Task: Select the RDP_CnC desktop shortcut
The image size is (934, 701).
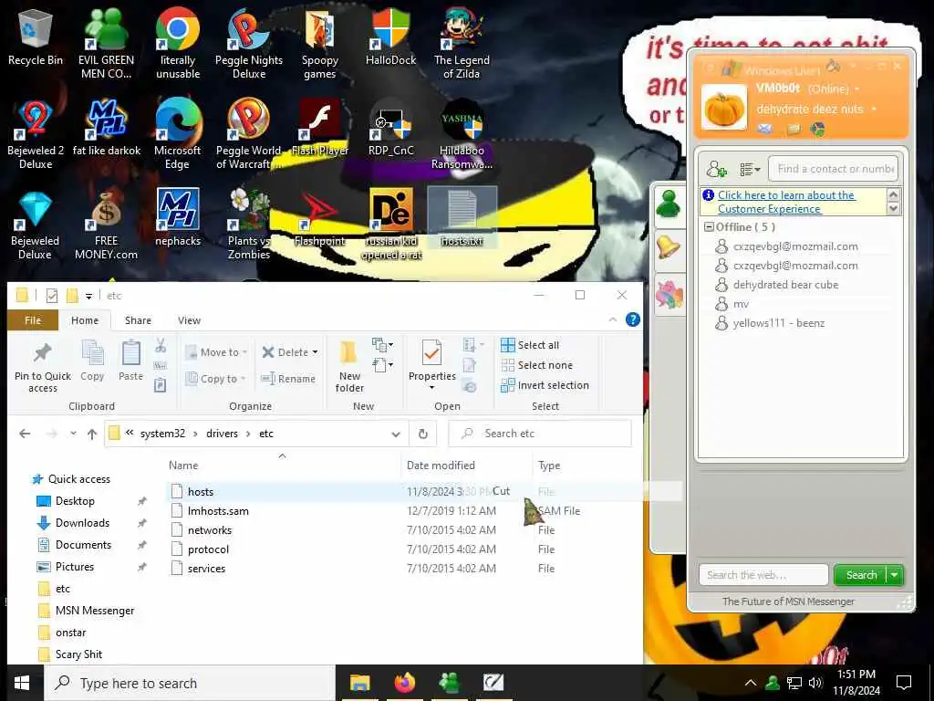Action: [x=390, y=128]
